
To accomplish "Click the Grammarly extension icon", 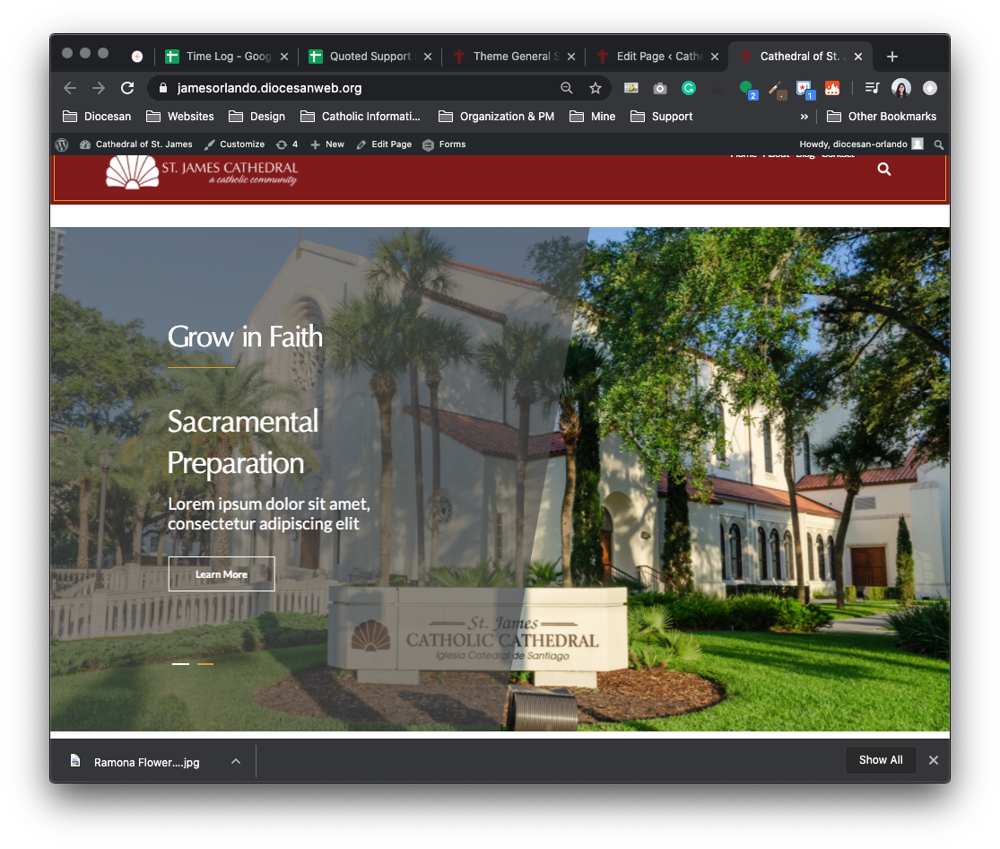I will 689,88.
